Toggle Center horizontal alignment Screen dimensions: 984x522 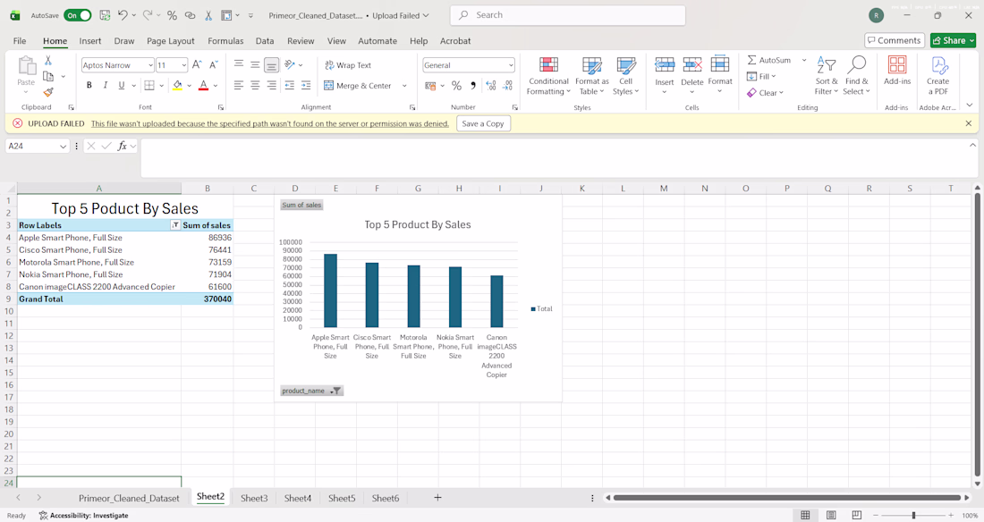point(255,85)
